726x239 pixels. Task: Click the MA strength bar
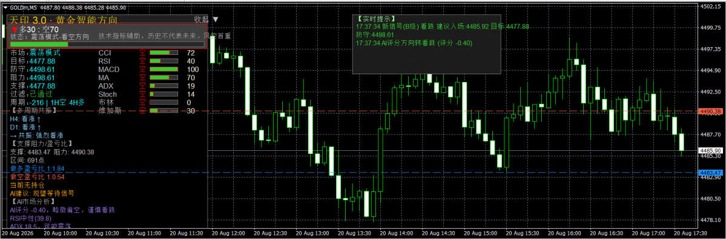click(164, 78)
